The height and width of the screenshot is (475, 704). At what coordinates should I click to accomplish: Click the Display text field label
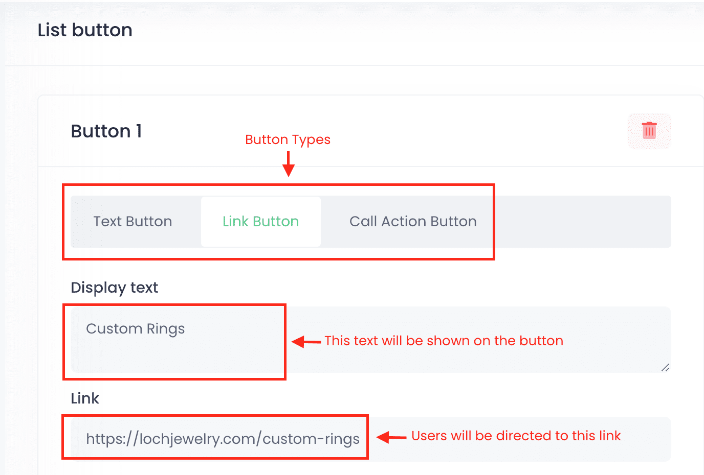click(114, 288)
